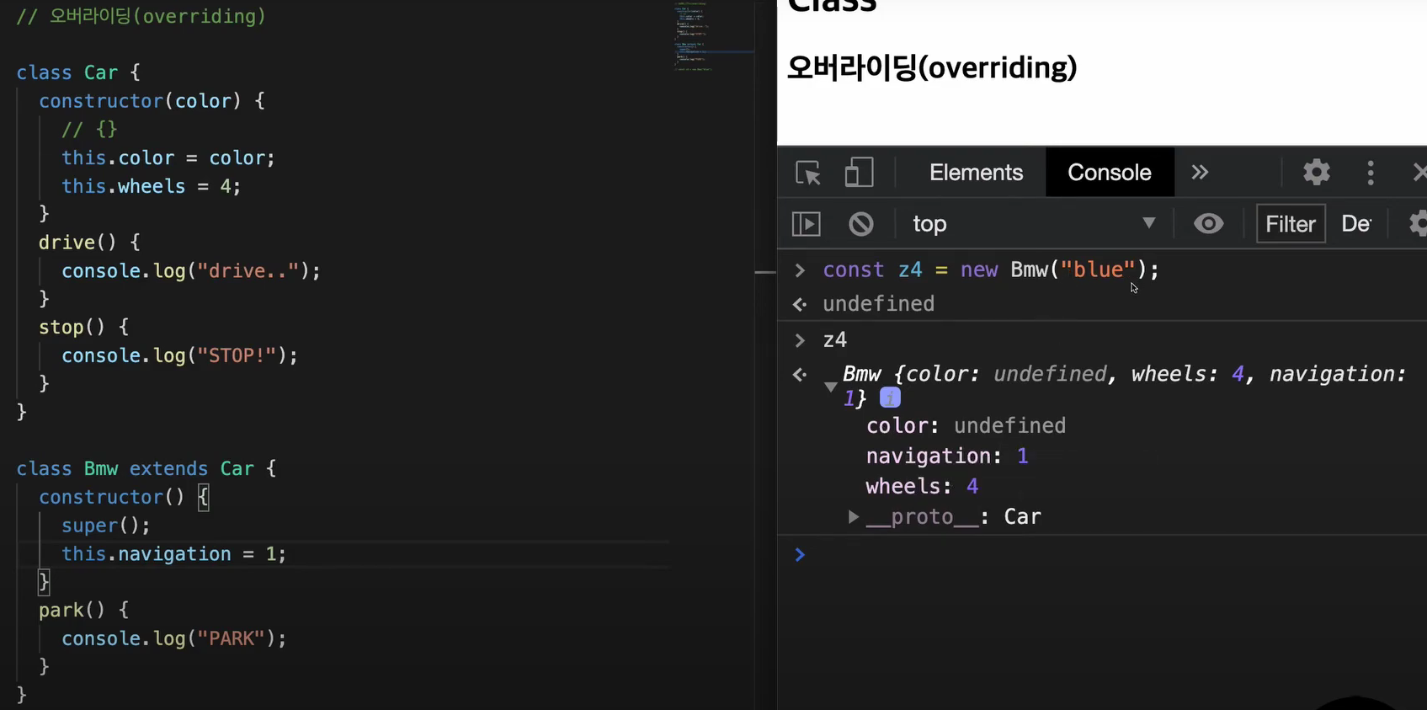Viewport: 1427px width, 710px height.
Task: Click the 'z4' console input entry
Action: 834,340
